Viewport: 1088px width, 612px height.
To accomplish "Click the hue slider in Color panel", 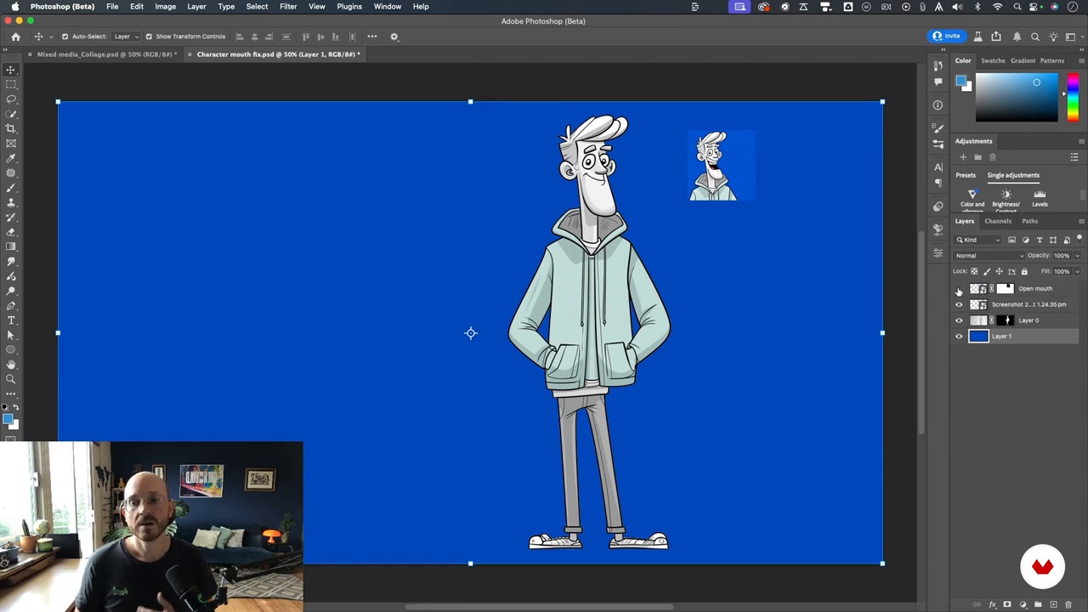I will click(1073, 98).
